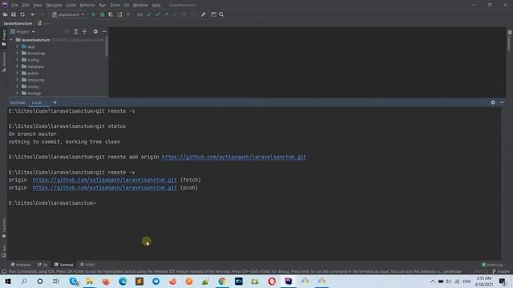Open the Event Log
Image resolution: width=513 pixels, height=288 pixels.
(492, 265)
